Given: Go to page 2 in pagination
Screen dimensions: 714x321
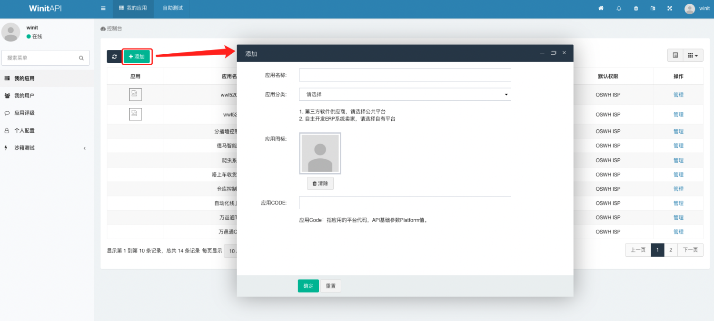Looking at the screenshot, I should coord(671,250).
